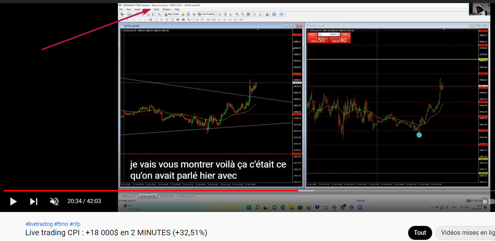Switch to H1 timeframe
Image resolution: width=495 pixels, height=241 pixels.
tap(219, 19)
